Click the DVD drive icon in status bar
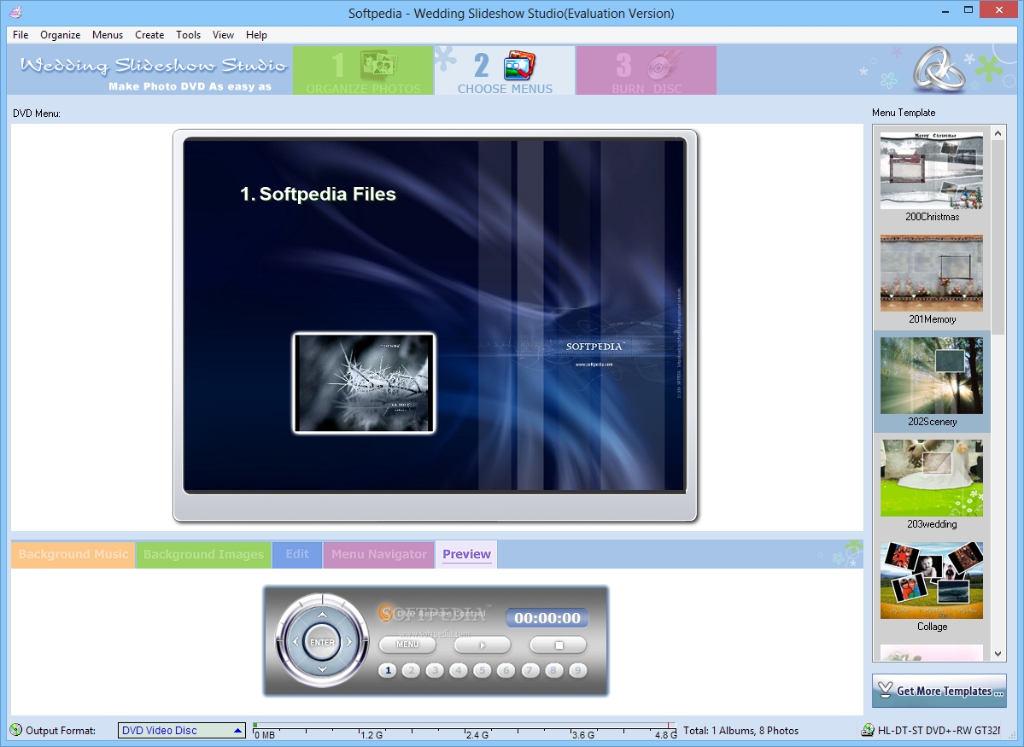This screenshot has height=747, width=1024. pos(867,730)
